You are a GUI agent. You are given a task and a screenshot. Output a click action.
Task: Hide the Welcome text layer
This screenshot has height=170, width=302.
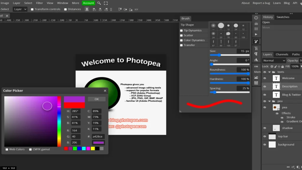point(265,78)
